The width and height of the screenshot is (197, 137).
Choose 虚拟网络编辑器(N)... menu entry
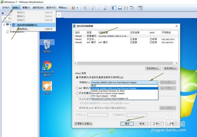point(33,25)
